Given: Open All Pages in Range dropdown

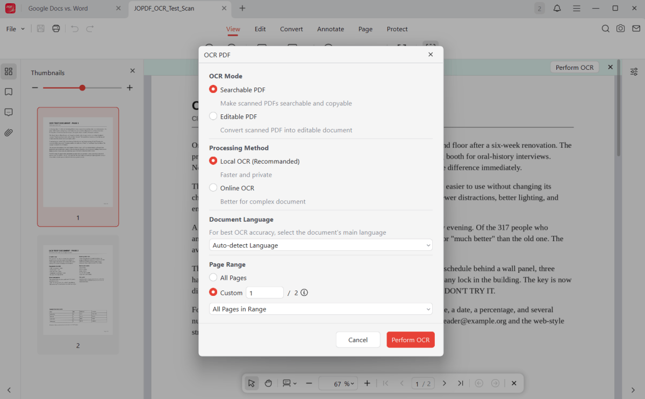Looking at the screenshot, I should [321, 309].
